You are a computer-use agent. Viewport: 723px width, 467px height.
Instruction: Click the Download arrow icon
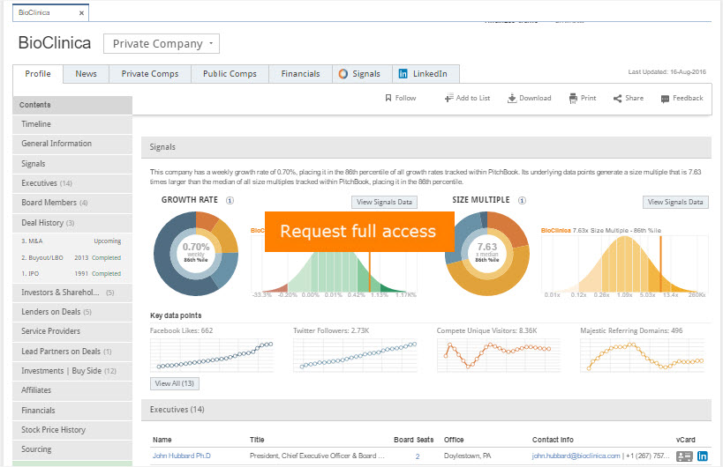pos(512,98)
